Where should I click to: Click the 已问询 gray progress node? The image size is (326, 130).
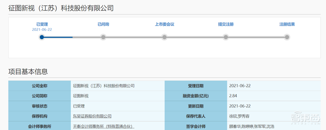[x=103, y=37]
